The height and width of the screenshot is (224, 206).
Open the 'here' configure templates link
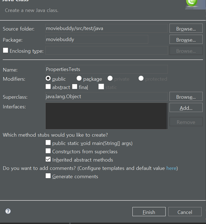(x=171, y=168)
